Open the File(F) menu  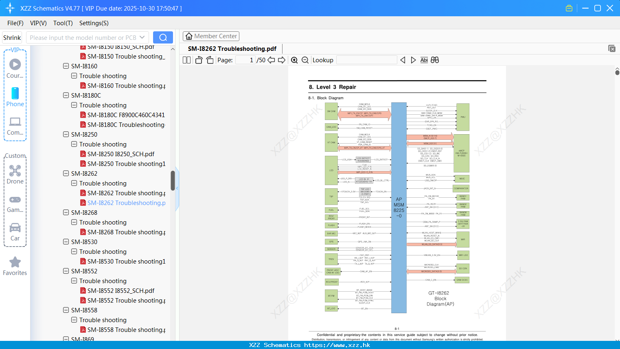(x=15, y=23)
